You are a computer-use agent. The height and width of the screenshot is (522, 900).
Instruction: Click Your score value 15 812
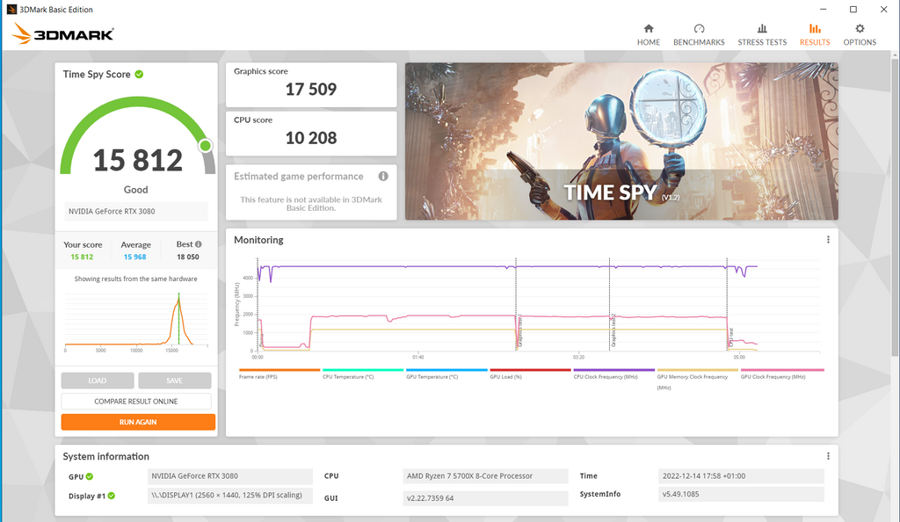(x=82, y=257)
